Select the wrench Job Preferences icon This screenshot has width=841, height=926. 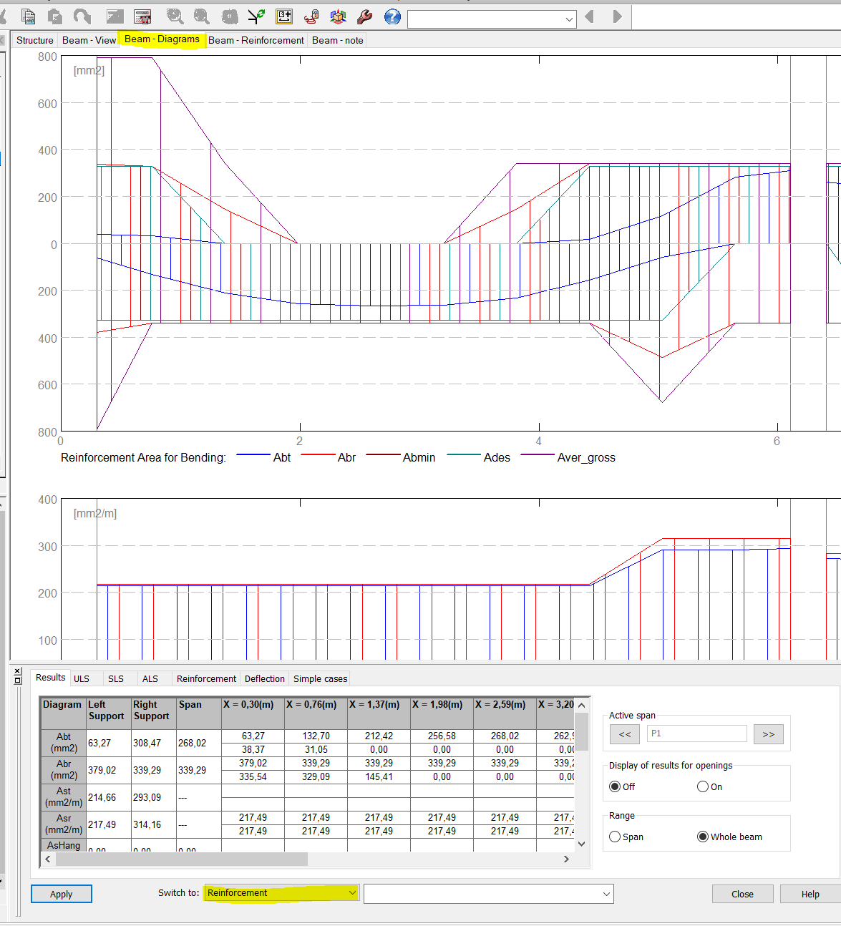(364, 16)
